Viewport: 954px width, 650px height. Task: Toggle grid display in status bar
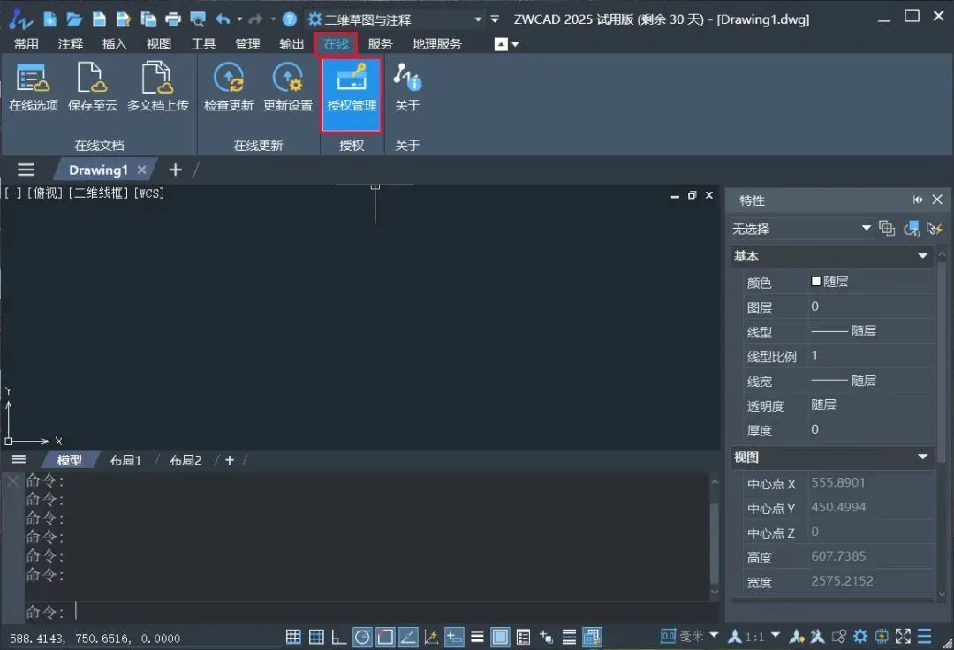(316, 637)
